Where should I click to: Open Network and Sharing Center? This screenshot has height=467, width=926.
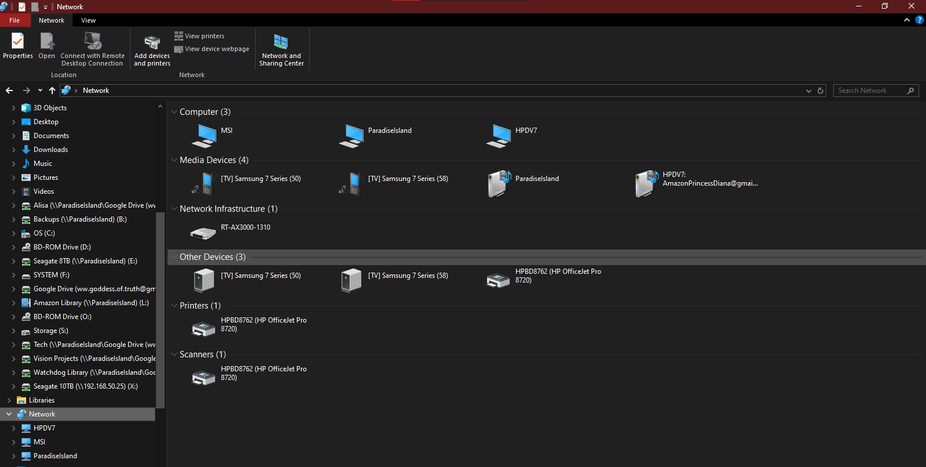(x=281, y=50)
